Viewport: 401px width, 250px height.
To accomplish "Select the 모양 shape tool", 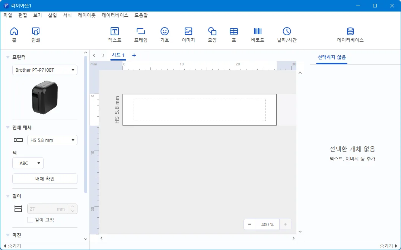I will point(212,35).
